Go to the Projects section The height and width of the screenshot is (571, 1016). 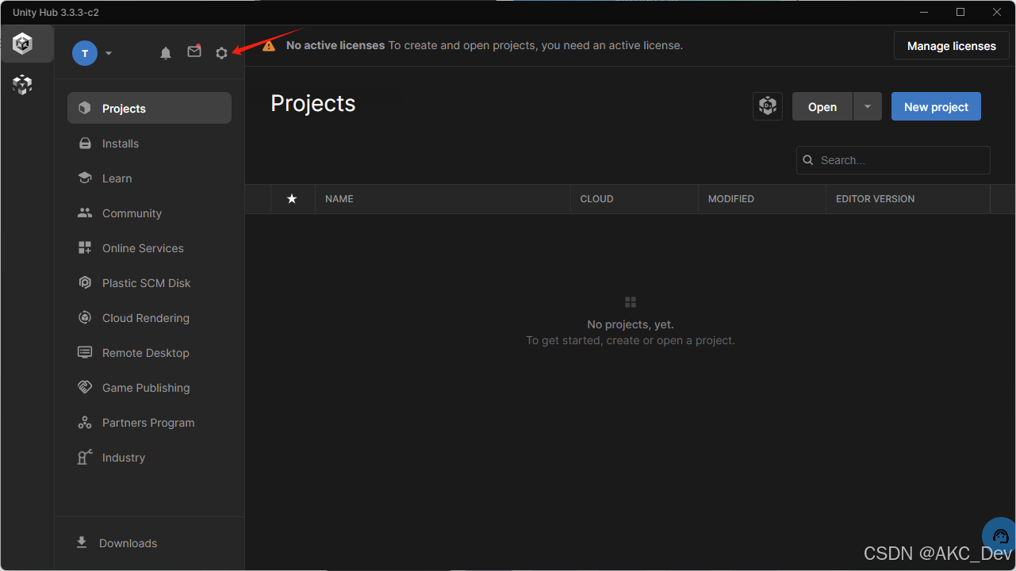click(x=149, y=108)
